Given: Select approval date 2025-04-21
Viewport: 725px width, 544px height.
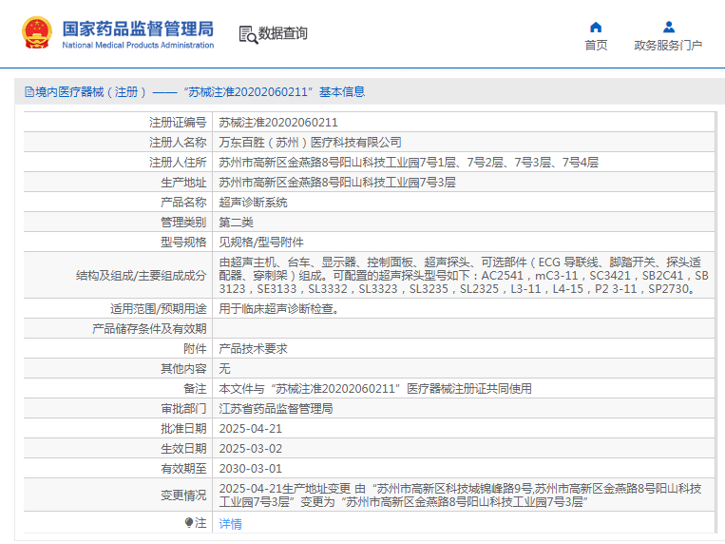Looking at the screenshot, I should coord(250,429).
